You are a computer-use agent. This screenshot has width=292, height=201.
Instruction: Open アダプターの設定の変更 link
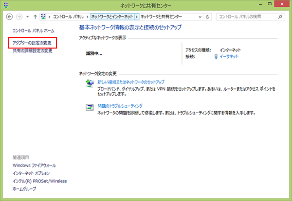click(x=32, y=43)
